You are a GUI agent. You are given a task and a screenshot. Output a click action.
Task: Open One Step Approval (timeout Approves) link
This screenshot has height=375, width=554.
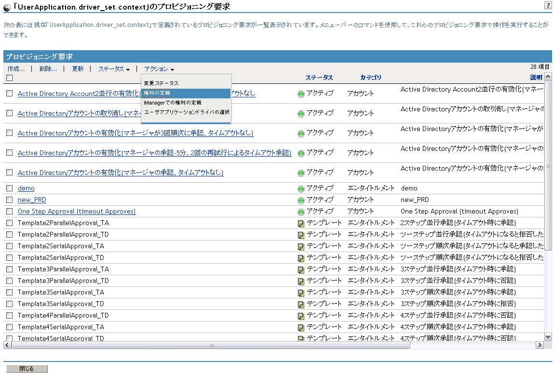click(x=77, y=212)
